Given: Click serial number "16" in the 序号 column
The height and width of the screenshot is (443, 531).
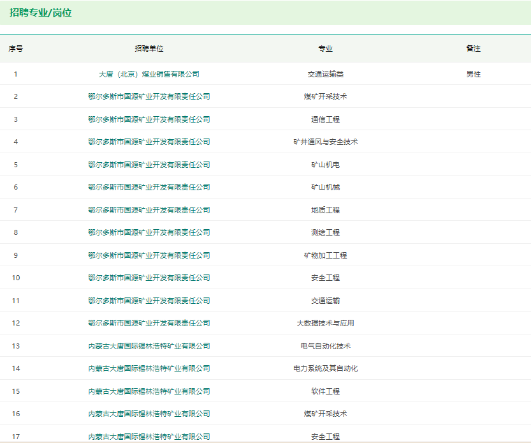Looking at the screenshot, I should coord(16,414).
